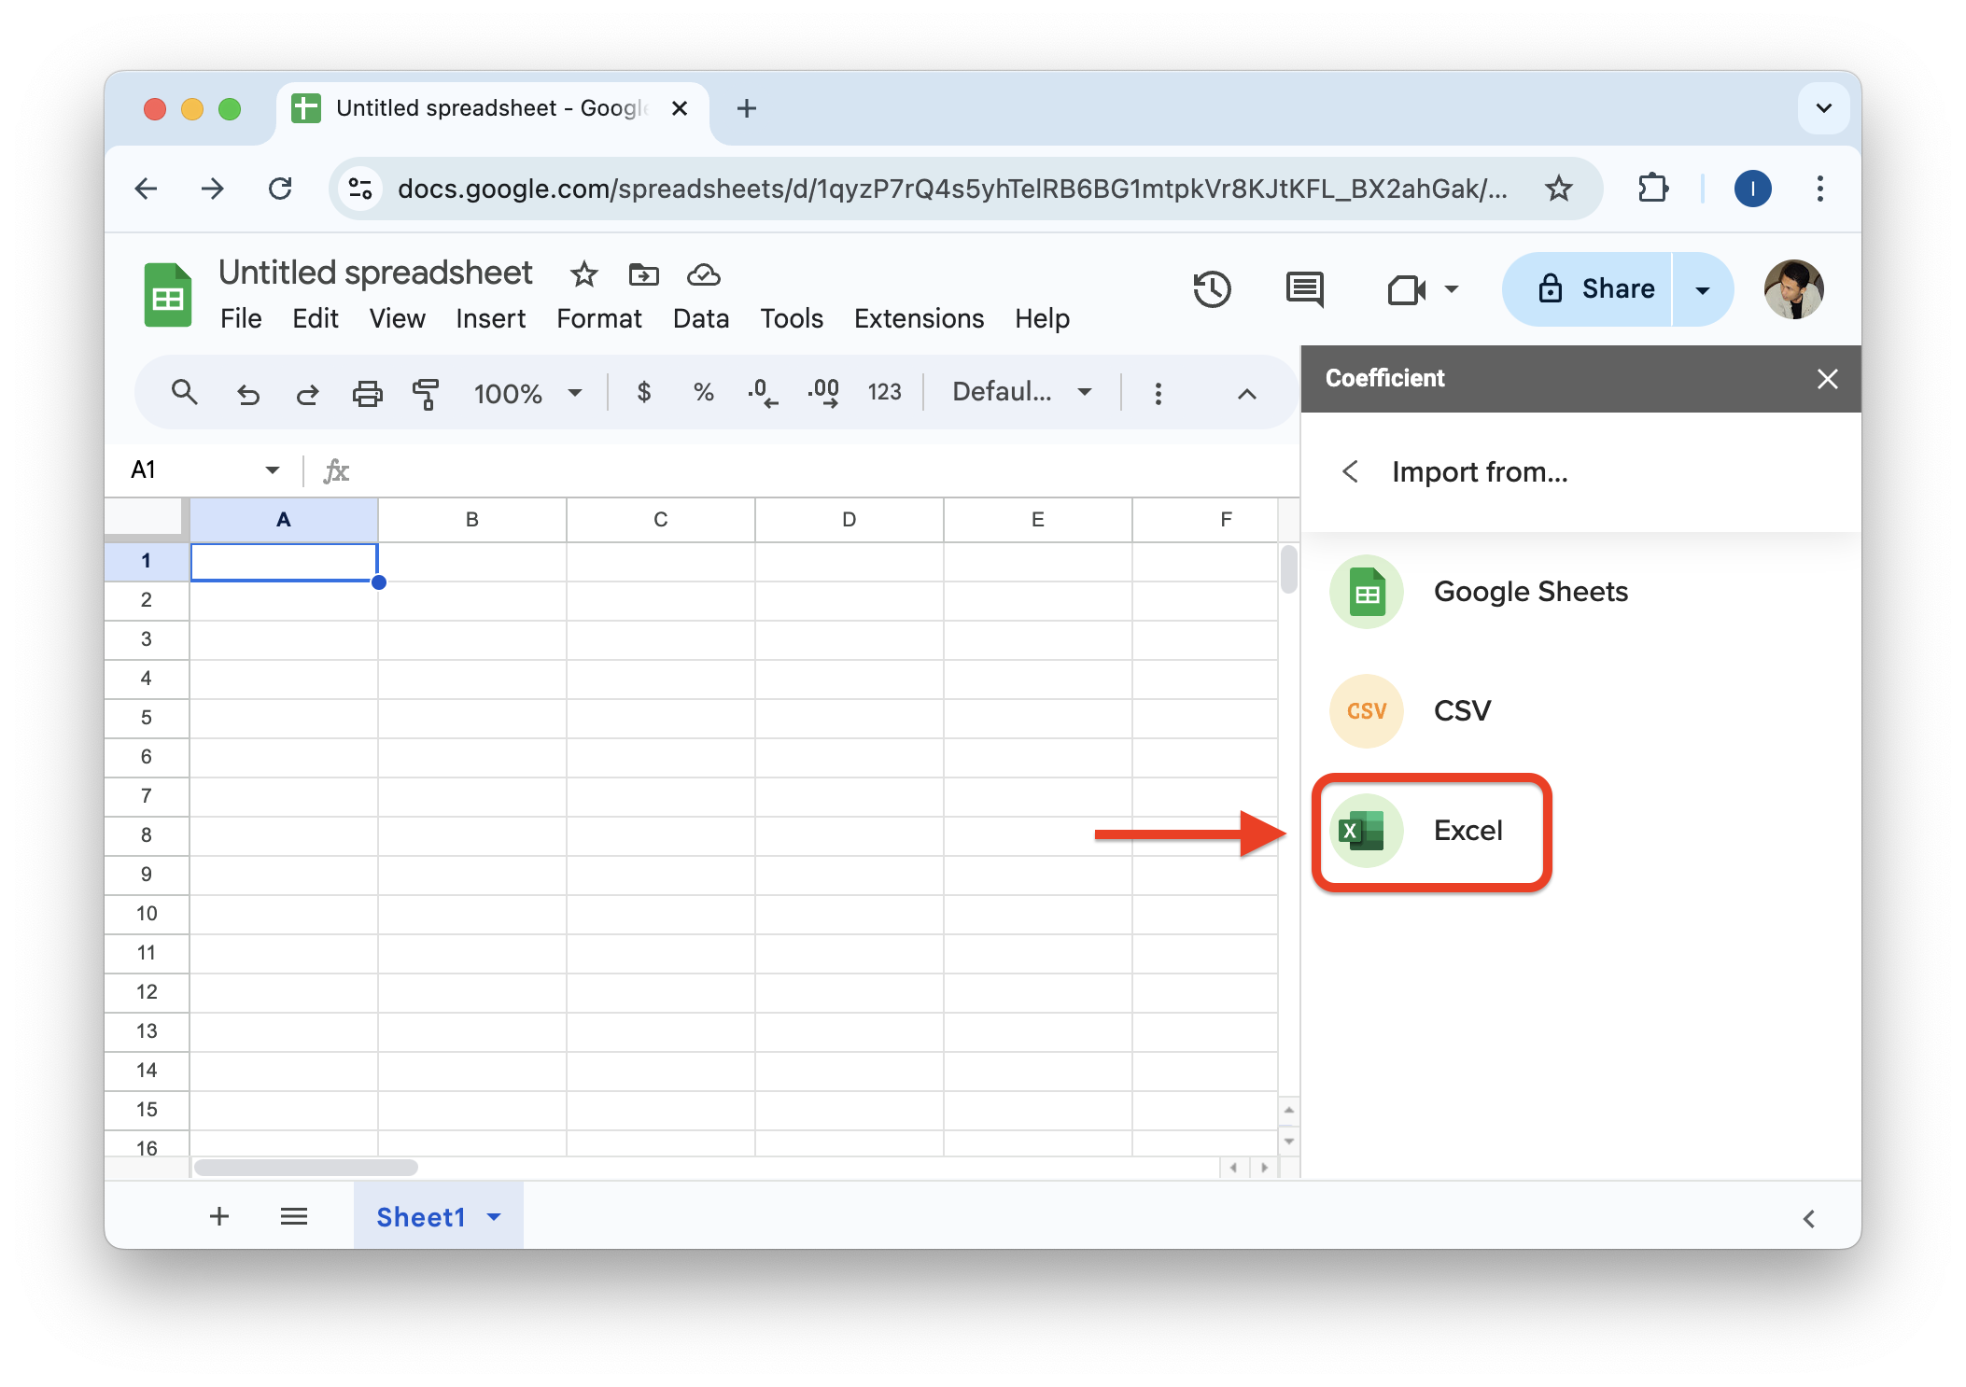Screen dimensions: 1966x1387
Task: Click the Share button
Action: click(x=1596, y=289)
